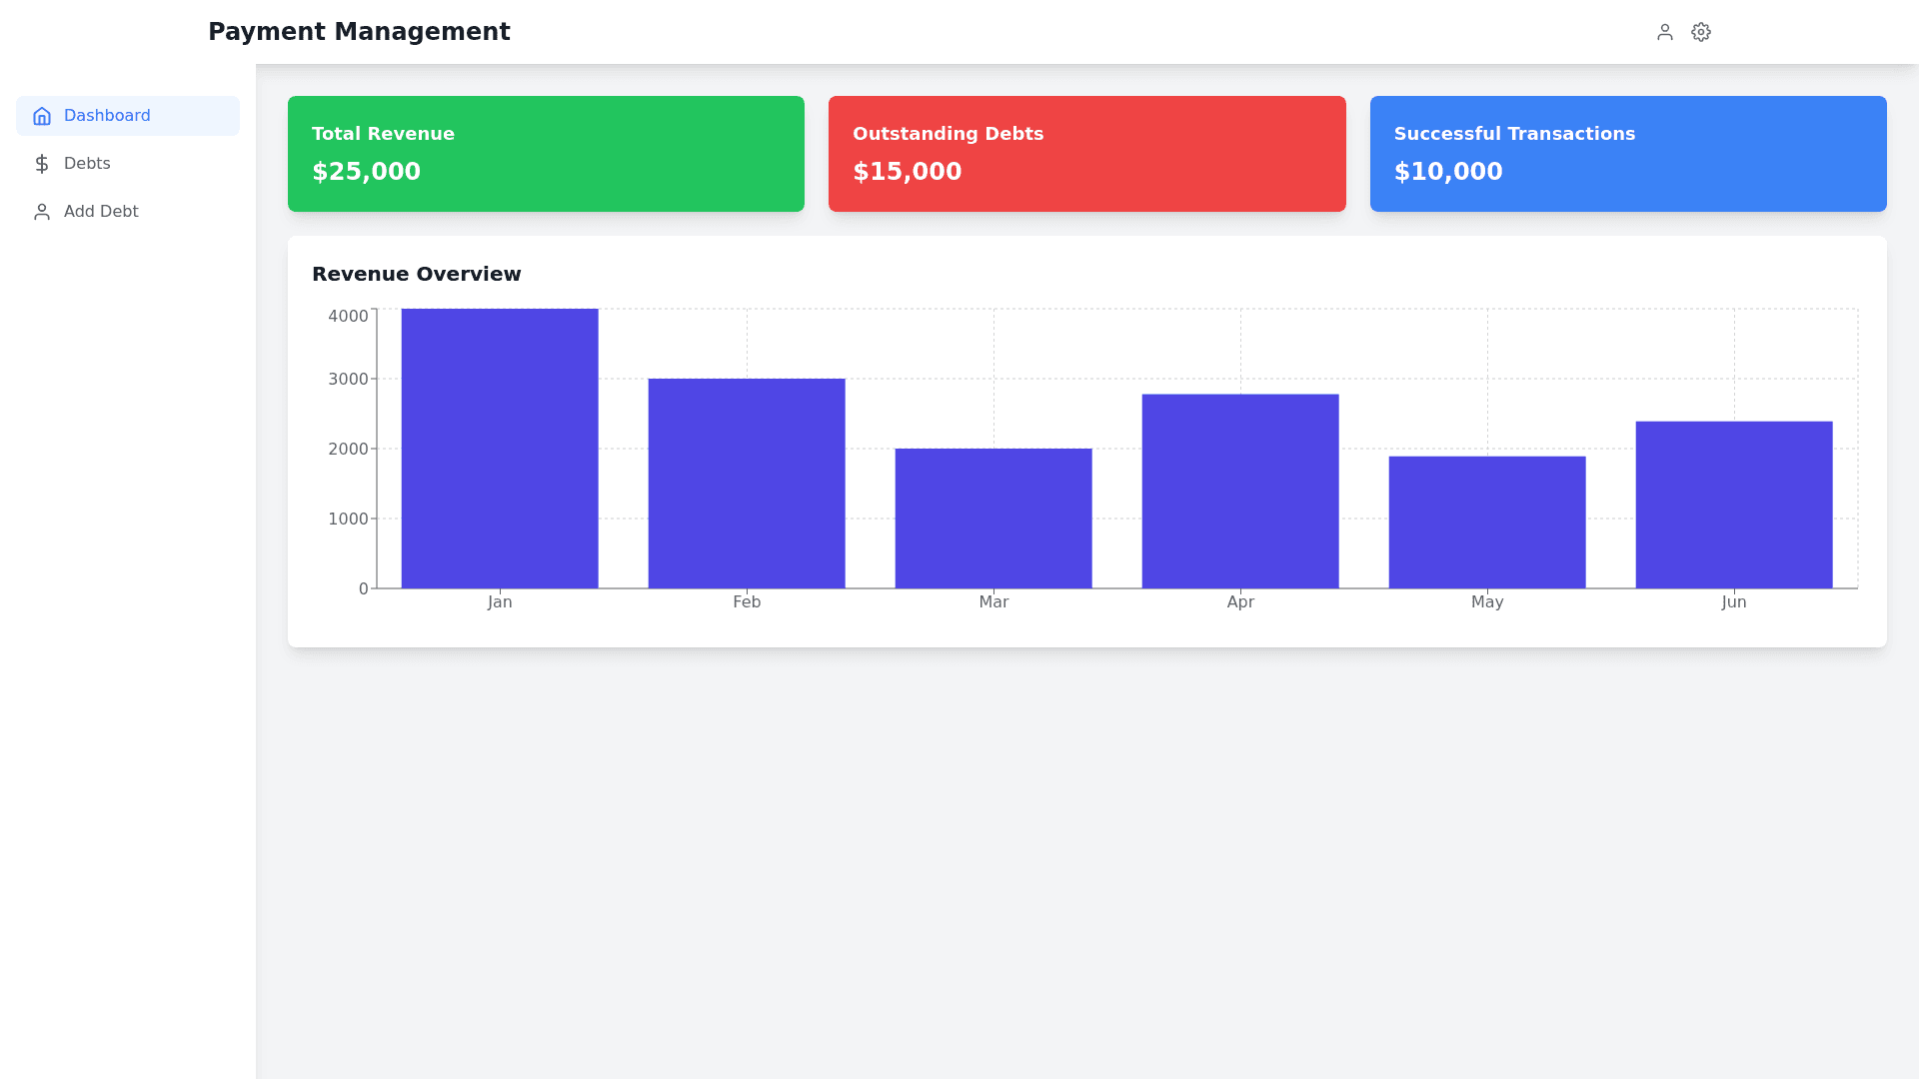The width and height of the screenshot is (1919, 1079).
Task: Select the Dashboard menu item
Action: 107,116
